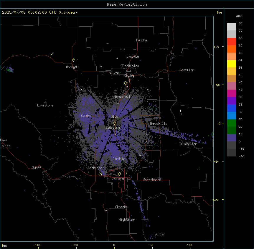
Task: Click the km label in the top-right corner
Action: [x=219, y=12]
